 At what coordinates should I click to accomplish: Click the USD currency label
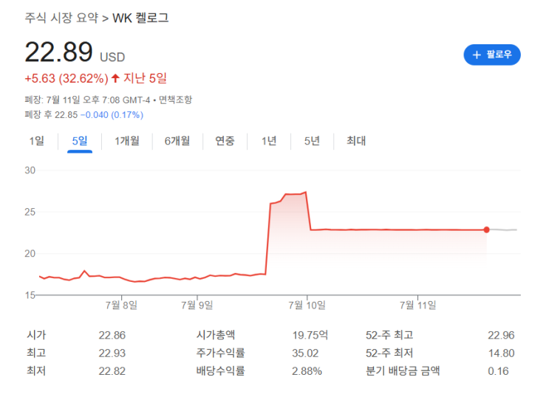click(x=112, y=57)
